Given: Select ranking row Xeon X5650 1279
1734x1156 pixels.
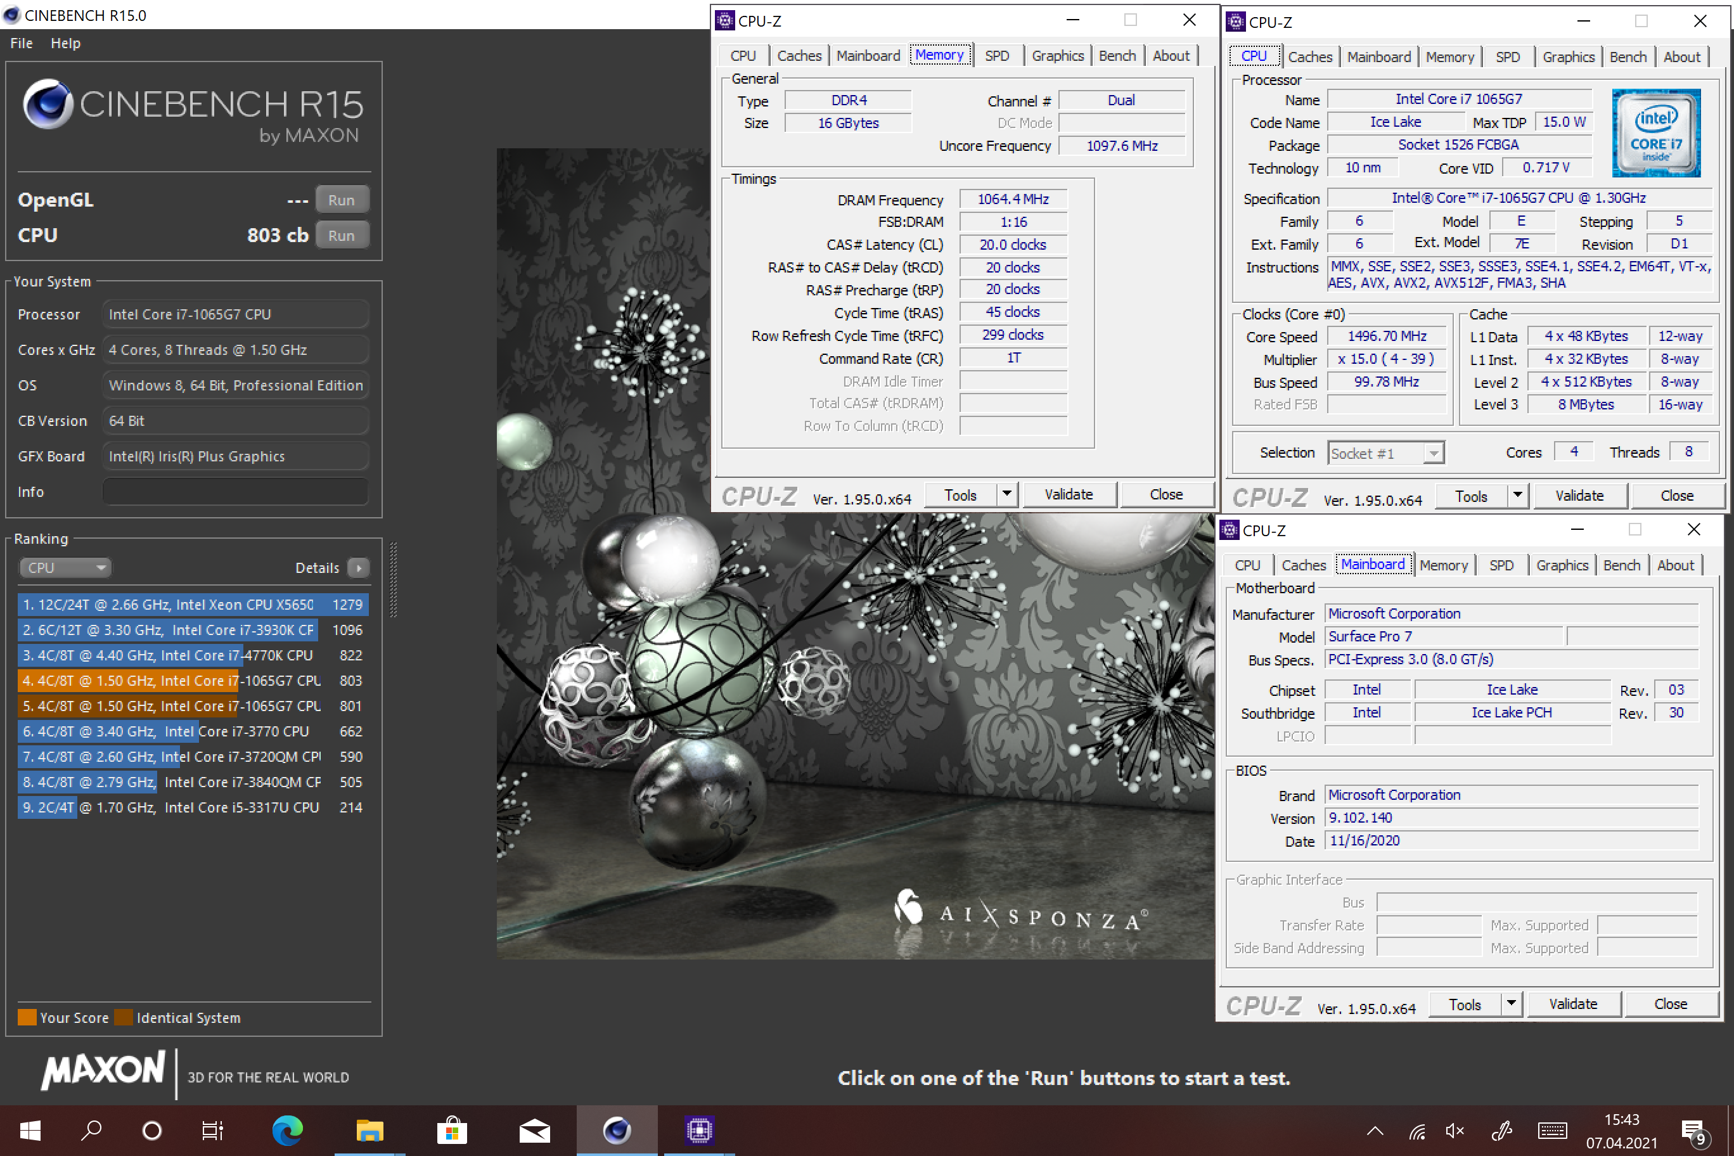Looking at the screenshot, I should coord(193,605).
